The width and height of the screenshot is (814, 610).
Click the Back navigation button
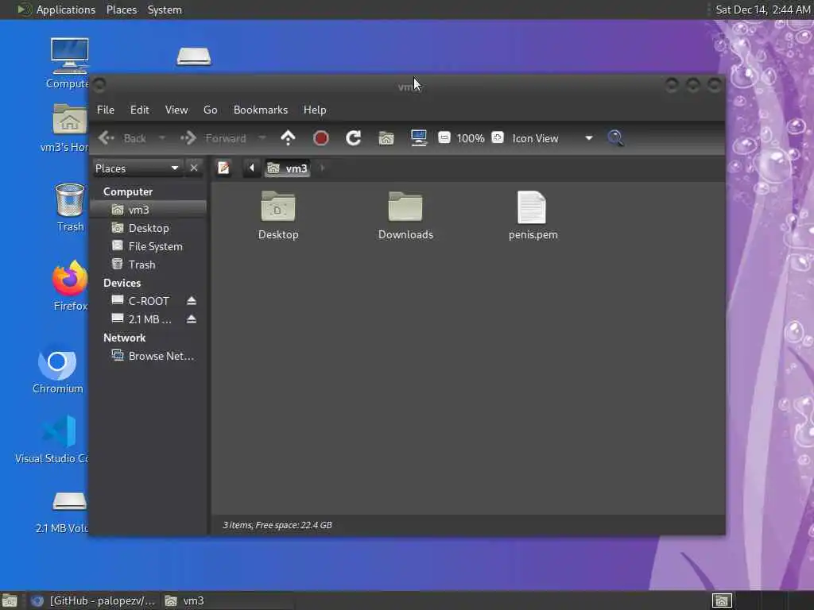coord(123,138)
